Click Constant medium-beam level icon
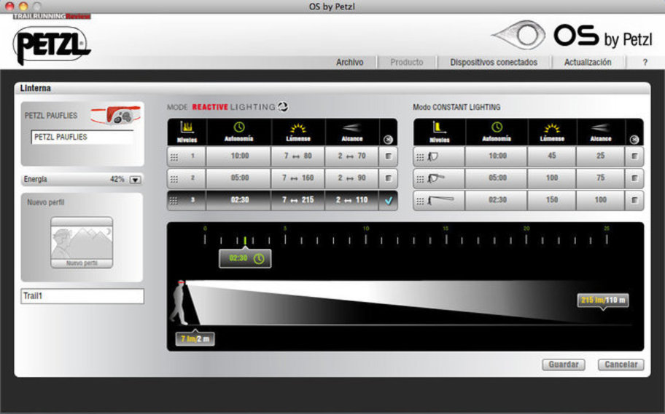665x414 pixels. click(x=436, y=179)
